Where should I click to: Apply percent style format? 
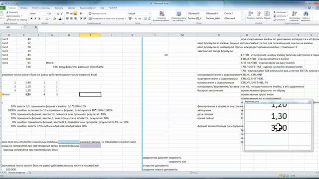[136, 18]
